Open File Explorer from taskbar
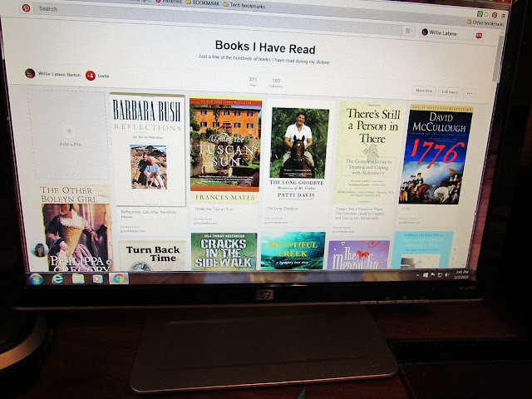 pyautogui.click(x=78, y=279)
